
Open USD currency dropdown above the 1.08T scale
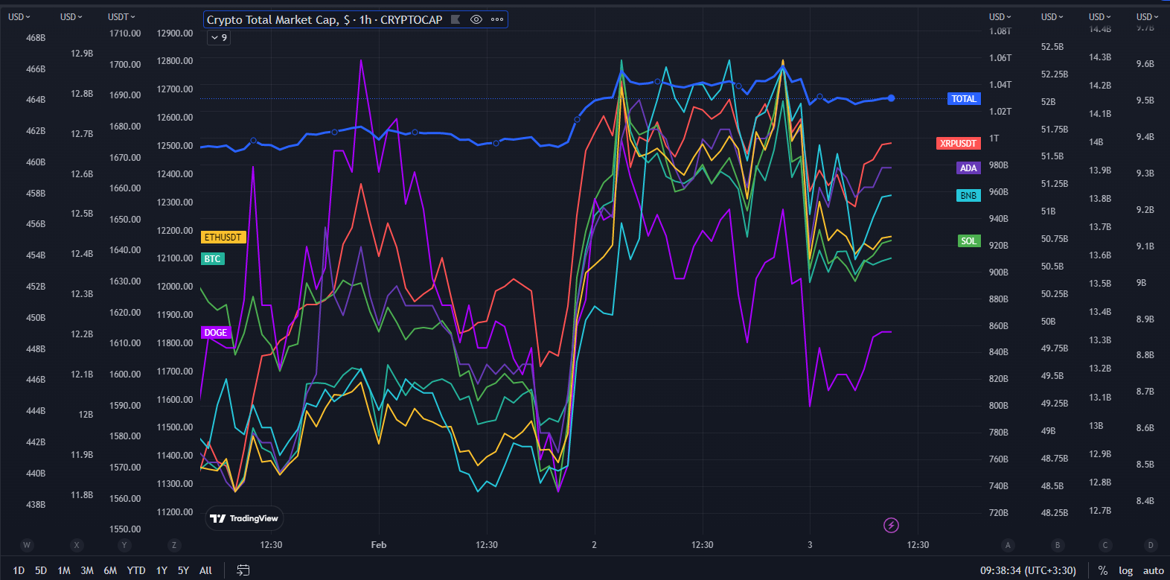pyautogui.click(x=1000, y=16)
